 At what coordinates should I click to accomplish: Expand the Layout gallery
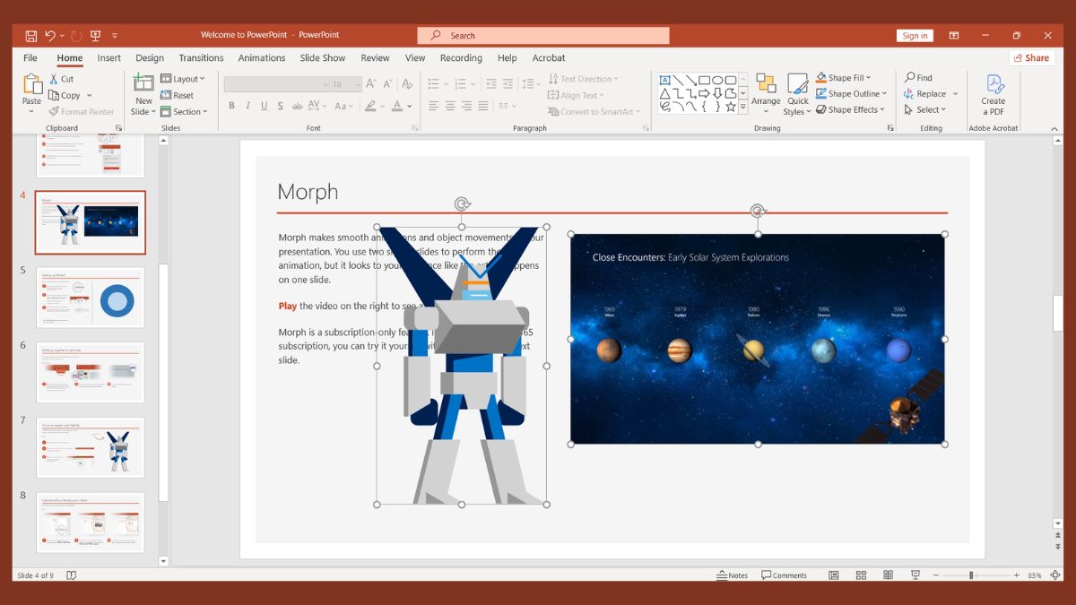[183, 78]
